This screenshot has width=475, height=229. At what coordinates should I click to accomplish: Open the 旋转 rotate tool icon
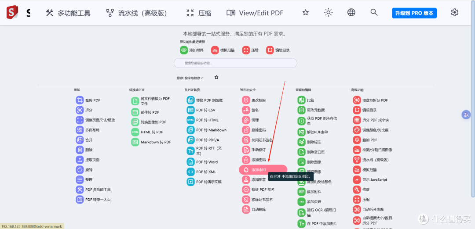point(80,170)
